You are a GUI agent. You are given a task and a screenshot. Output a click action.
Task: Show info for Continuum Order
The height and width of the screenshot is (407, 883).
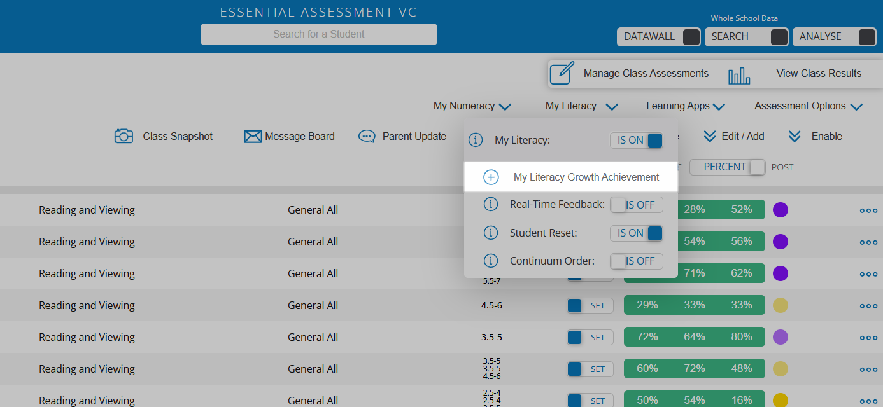pyautogui.click(x=491, y=261)
